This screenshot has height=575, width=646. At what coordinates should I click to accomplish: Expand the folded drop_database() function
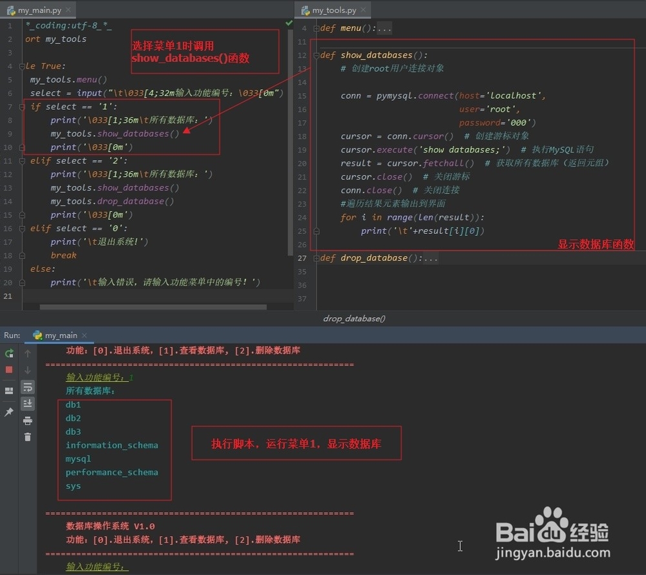316,258
